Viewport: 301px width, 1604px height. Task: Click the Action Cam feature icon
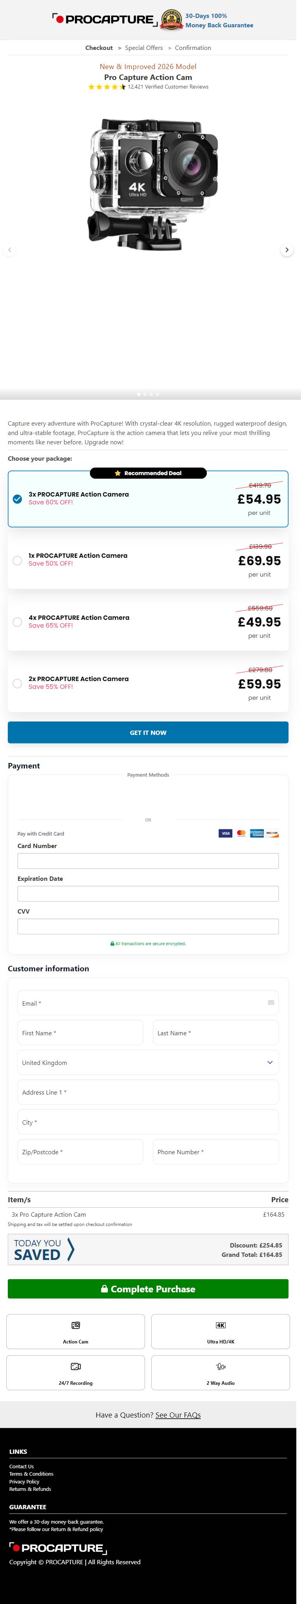pyautogui.click(x=75, y=1325)
